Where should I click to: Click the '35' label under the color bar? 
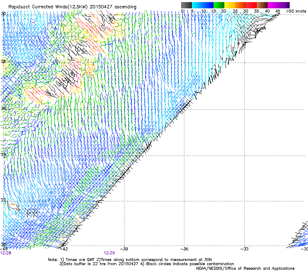pos(256,11)
